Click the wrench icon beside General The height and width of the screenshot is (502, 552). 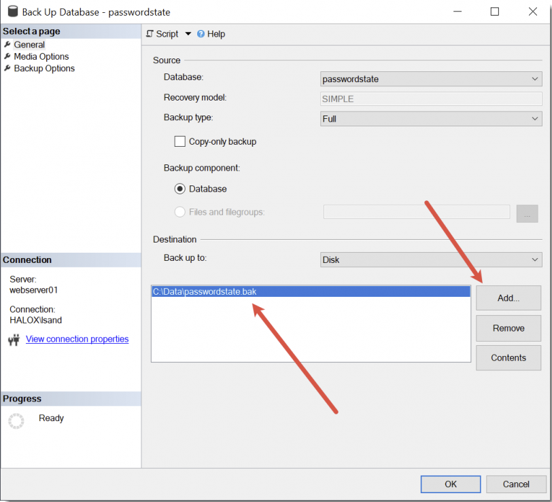coord(7,44)
